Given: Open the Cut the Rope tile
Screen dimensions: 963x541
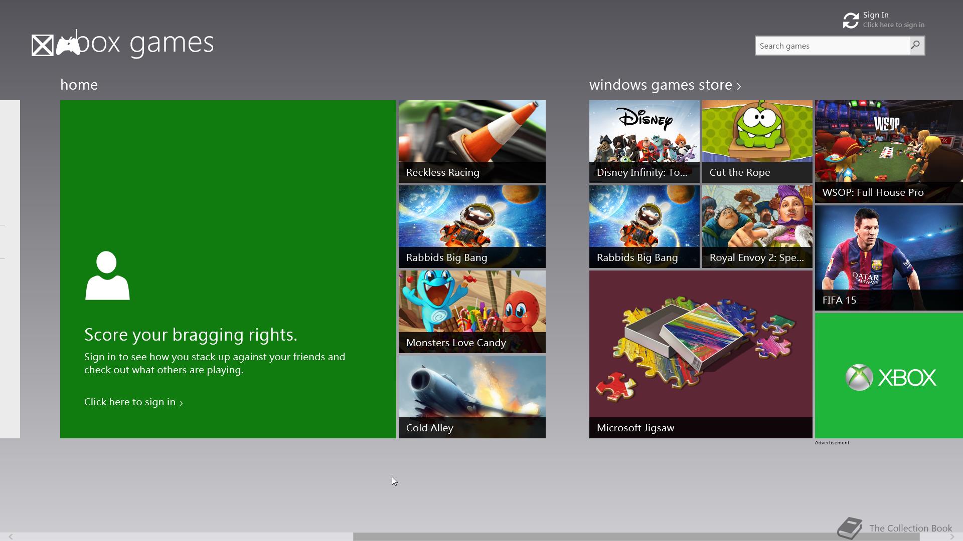Looking at the screenshot, I should (757, 141).
